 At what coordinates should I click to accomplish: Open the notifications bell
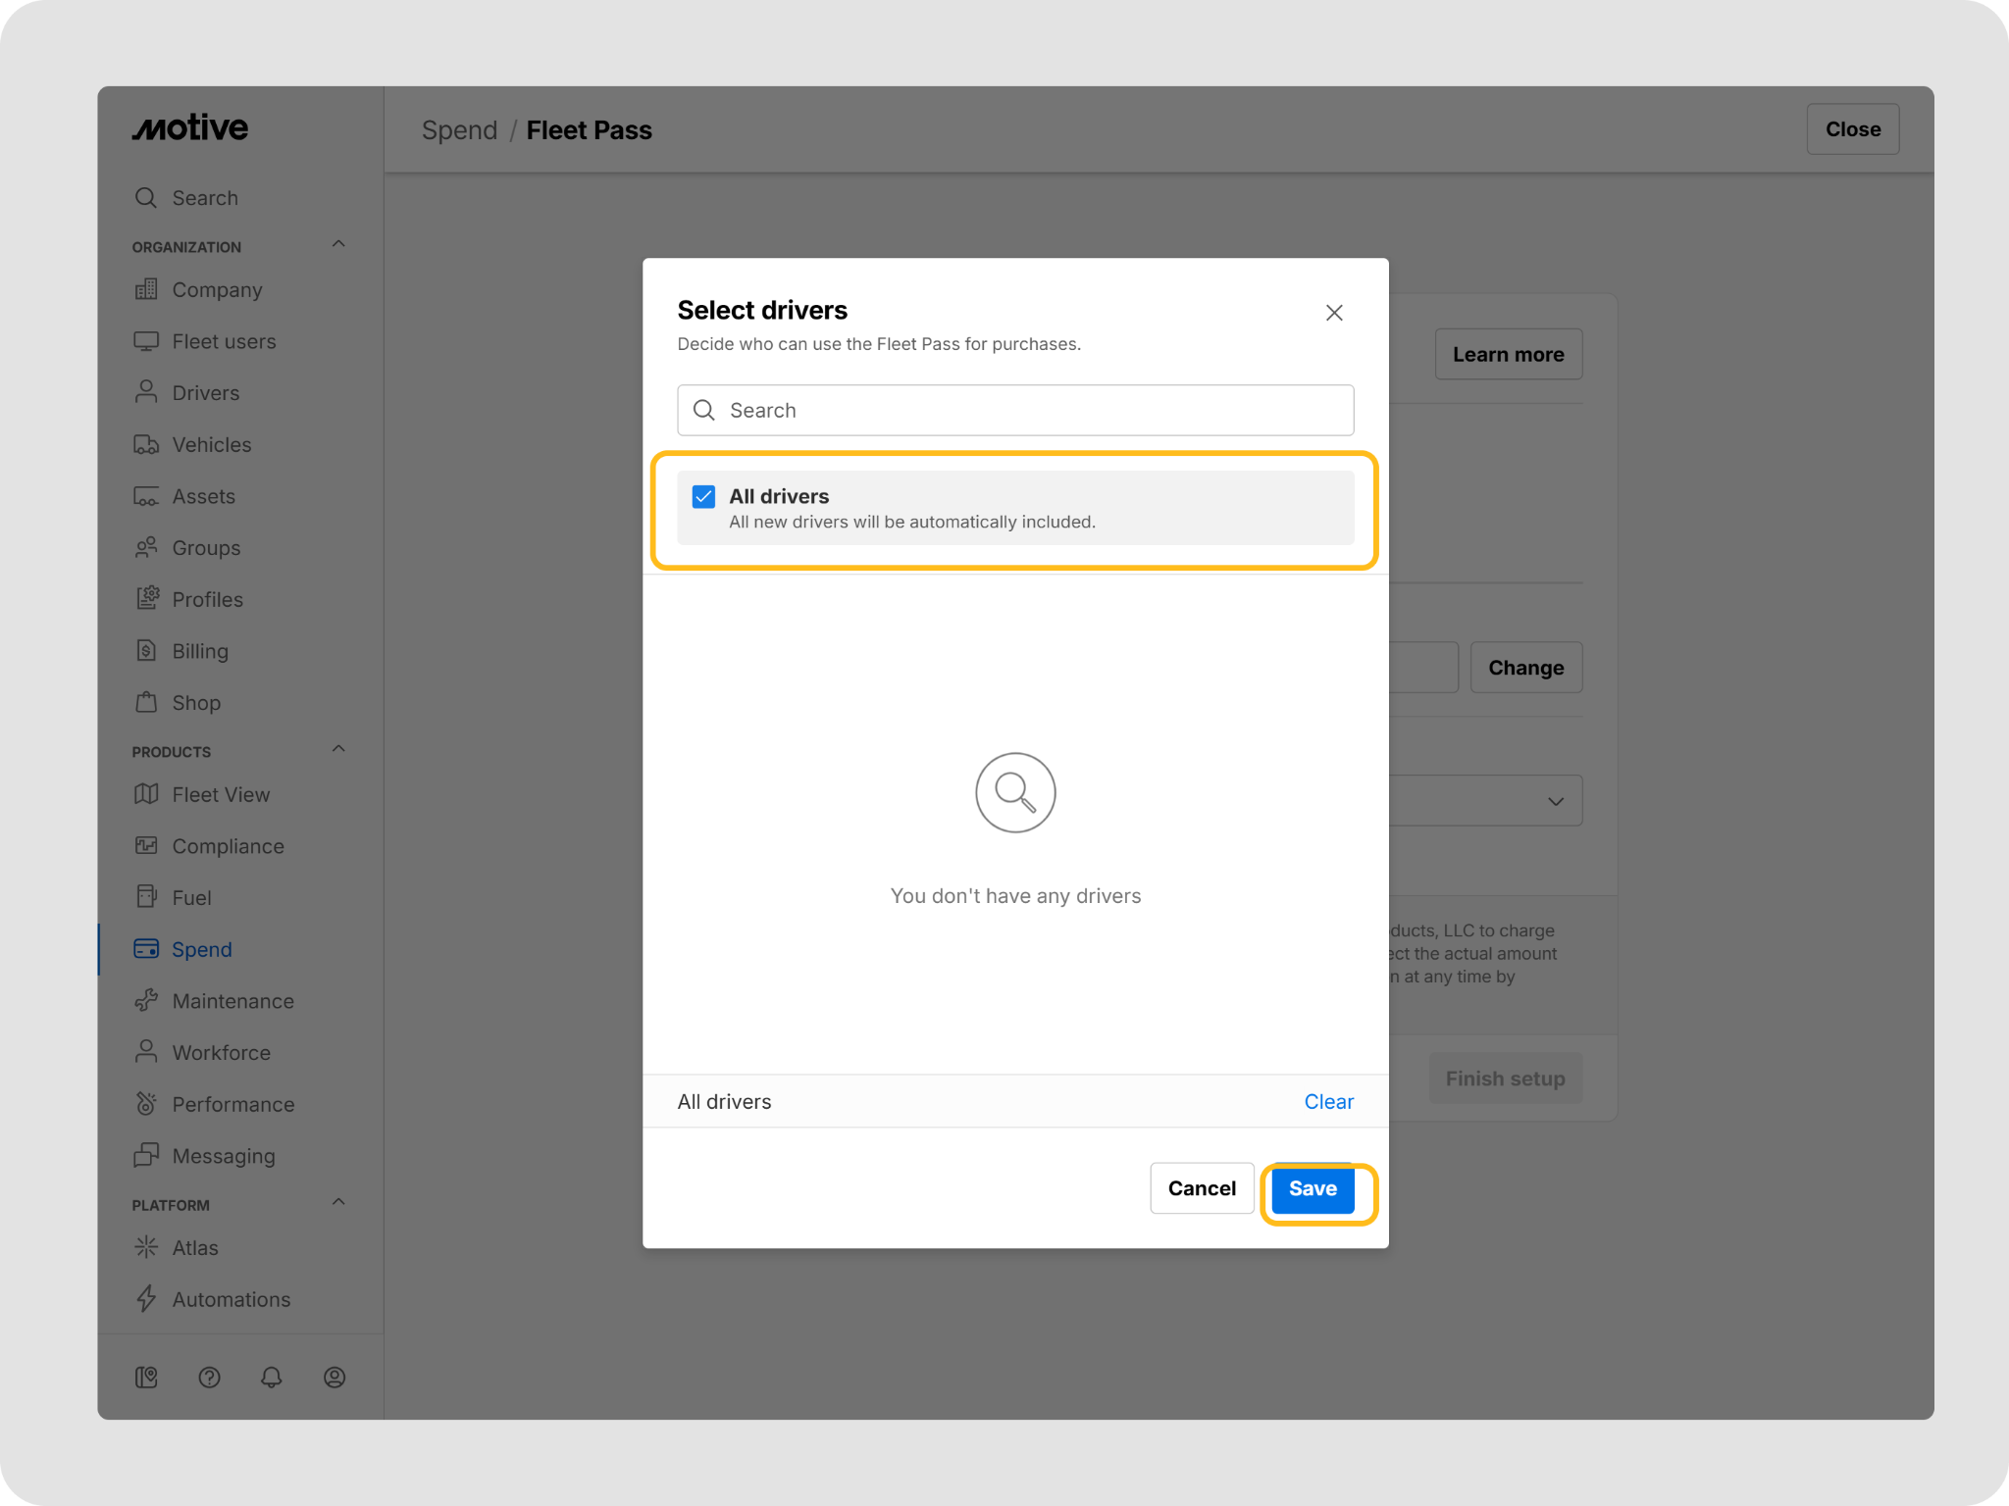click(272, 1378)
